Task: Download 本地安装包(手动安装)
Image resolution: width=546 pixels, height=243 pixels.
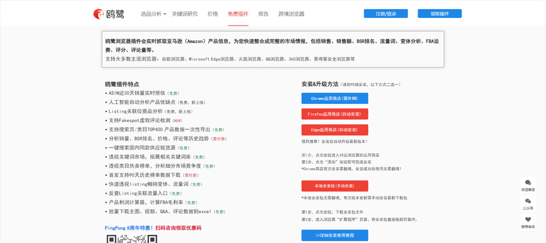Action: (x=335, y=186)
